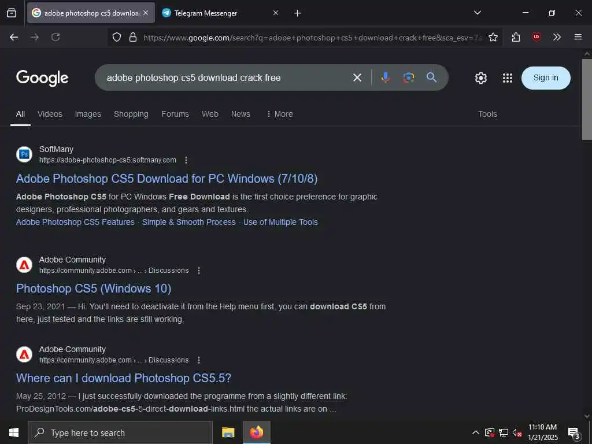Open Adobe Photoshop CS5 Features sitelink
This screenshot has height=444, width=592.
coord(75,222)
